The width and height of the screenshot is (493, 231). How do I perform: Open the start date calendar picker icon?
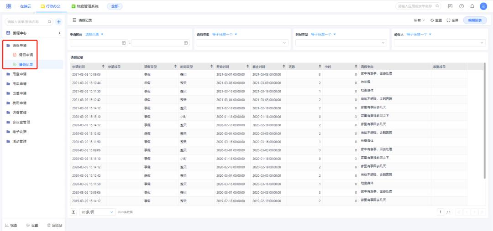click(x=124, y=43)
